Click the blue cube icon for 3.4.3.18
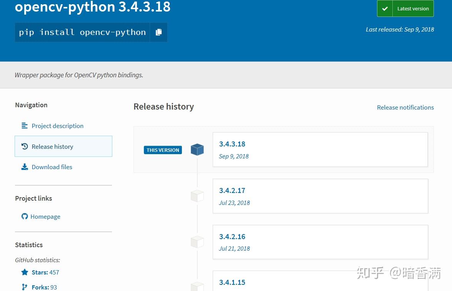Screen dimensions: 452x291 coord(197,150)
